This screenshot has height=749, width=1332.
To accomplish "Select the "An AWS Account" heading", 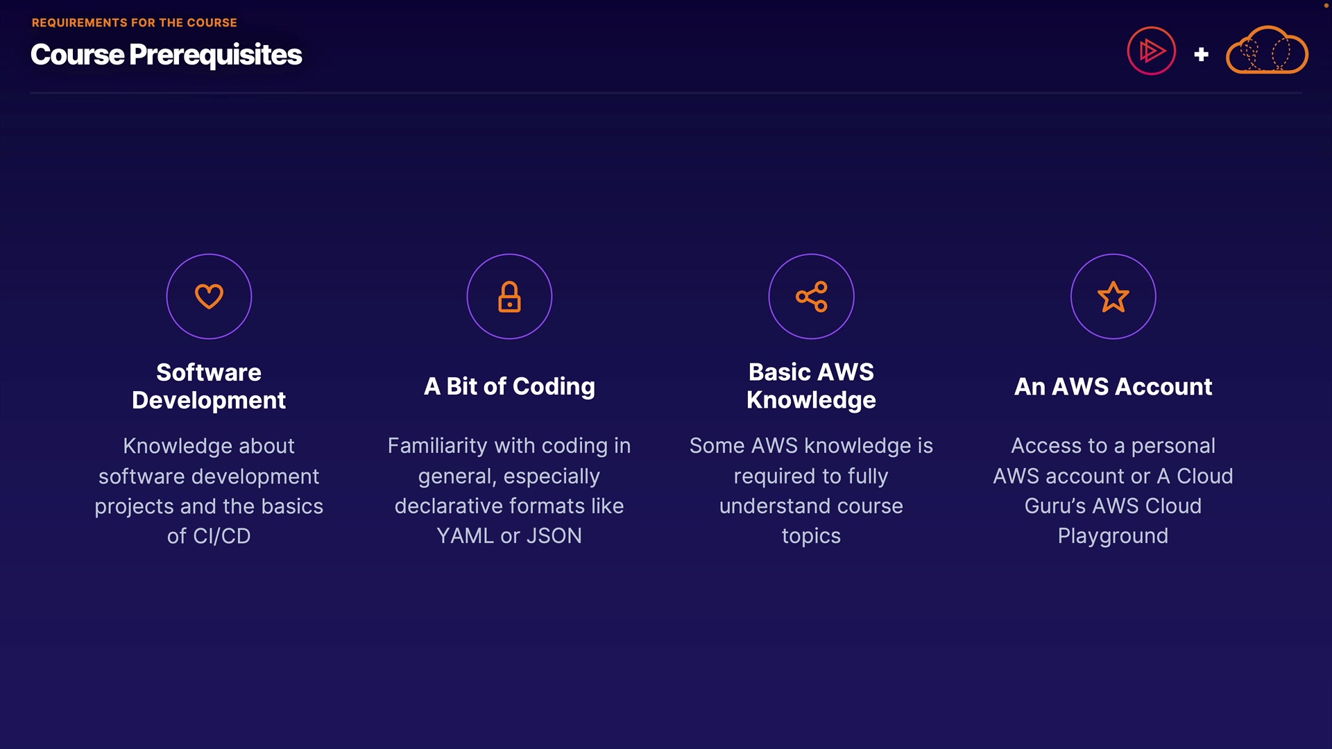I will tap(1113, 386).
